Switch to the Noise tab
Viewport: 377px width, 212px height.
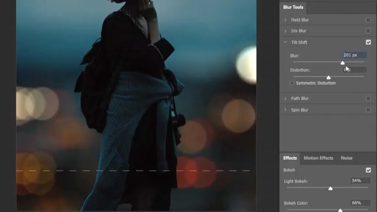346,158
